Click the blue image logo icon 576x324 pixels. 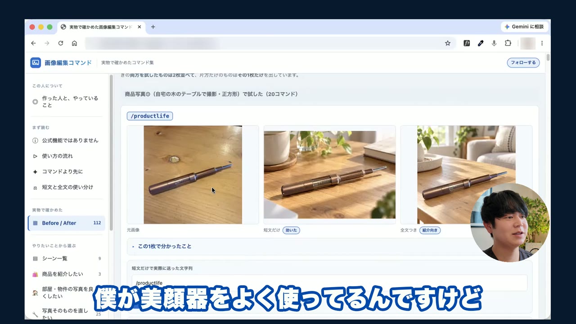(x=36, y=63)
